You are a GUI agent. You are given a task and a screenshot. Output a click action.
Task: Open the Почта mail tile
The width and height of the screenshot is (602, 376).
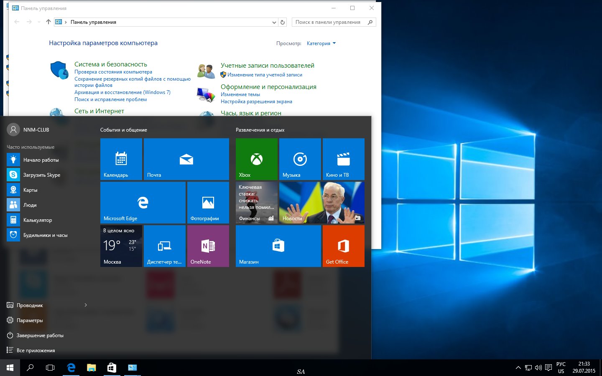pyautogui.click(x=186, y=159)
